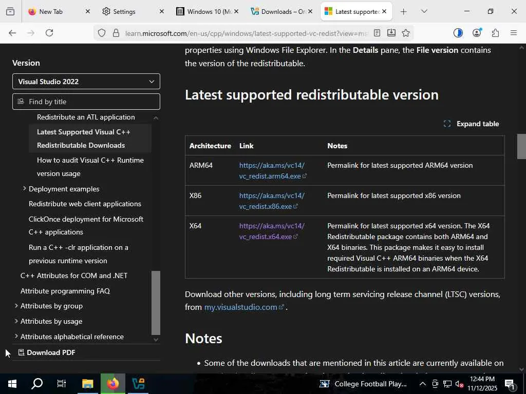Open extensions puzzle icon
Viewport: 526px width, 394px height.
tap(495, 33)
